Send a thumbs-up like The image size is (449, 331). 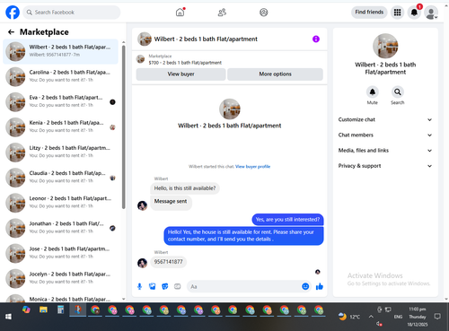320,286
